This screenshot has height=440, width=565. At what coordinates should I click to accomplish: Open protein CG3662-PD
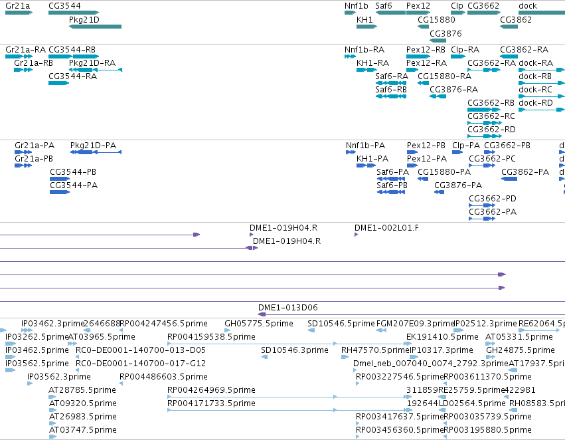482,205
